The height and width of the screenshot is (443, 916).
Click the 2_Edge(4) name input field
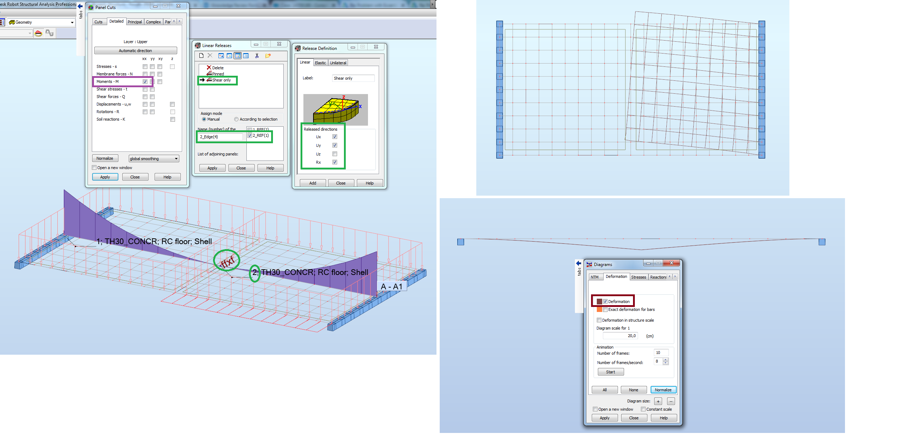(220, 137)
